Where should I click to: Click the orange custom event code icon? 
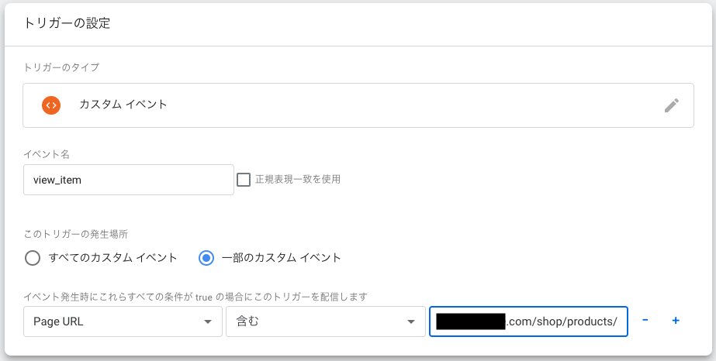coord(51,105)
